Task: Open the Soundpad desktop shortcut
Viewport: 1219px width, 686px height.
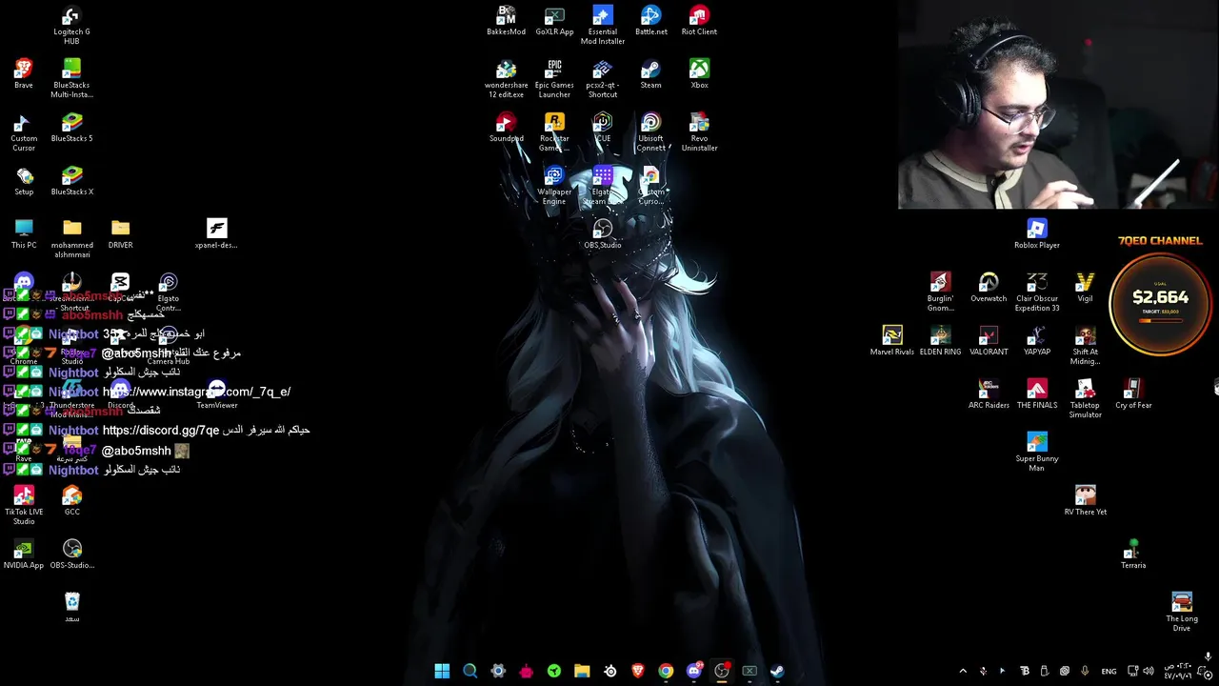Action: (x=506, y=128)
